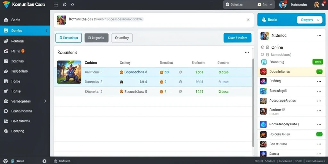
Task: Open the three-dot menu in Natmod row
Action: [x=319, y=36]
